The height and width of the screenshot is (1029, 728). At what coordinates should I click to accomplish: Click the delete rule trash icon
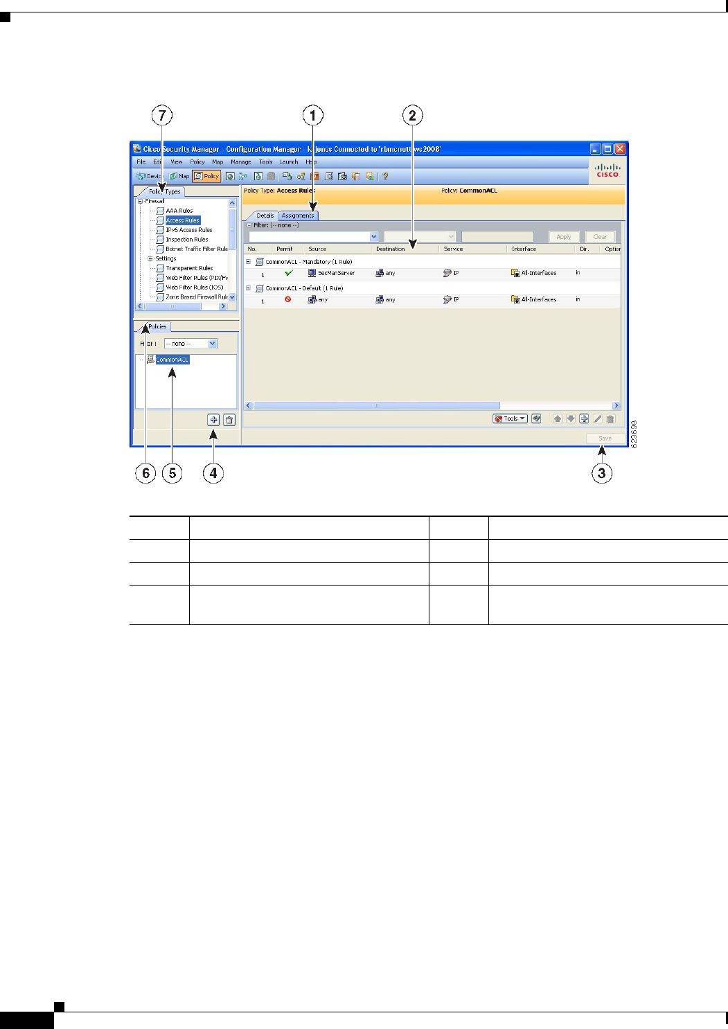click(x=610, y=419)
